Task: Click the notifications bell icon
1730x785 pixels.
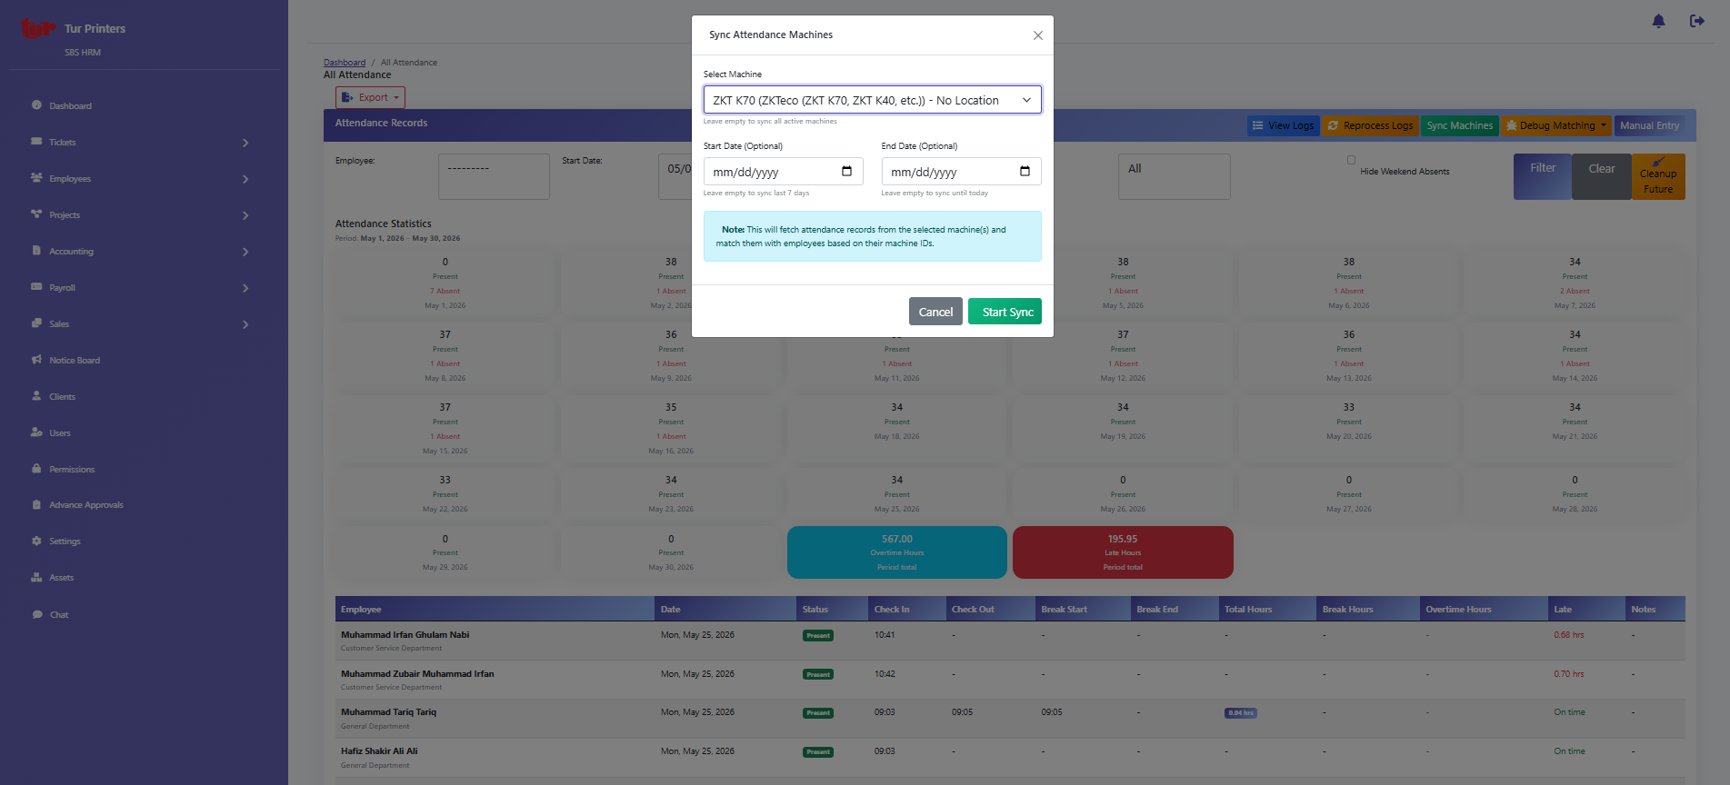Action: point(1658,21)
